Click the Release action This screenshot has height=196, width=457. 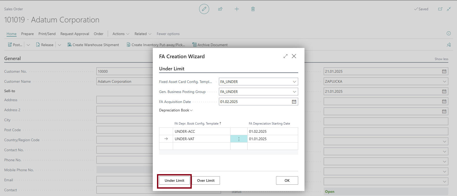pyautogui.click(x=45, y=45)
